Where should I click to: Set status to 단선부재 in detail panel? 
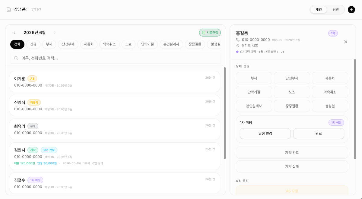292,78
